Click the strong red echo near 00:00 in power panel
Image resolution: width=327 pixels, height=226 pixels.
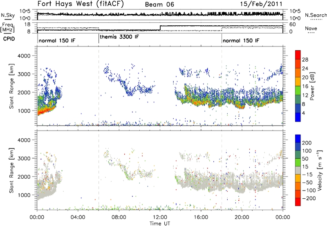(43, 111)
